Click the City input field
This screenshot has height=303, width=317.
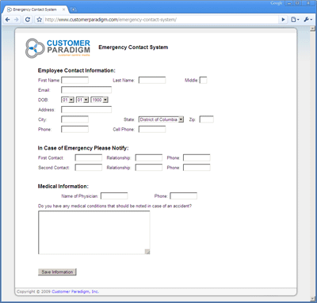click(74, 119)
